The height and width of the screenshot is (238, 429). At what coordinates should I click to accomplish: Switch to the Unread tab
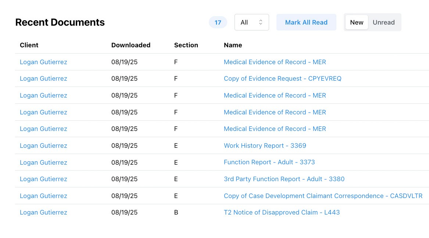click(x=383, y=22)
